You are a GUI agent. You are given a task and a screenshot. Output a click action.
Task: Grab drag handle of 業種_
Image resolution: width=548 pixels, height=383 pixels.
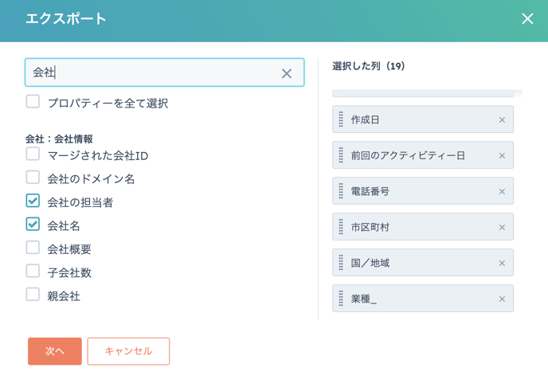(x=341, y=299)
